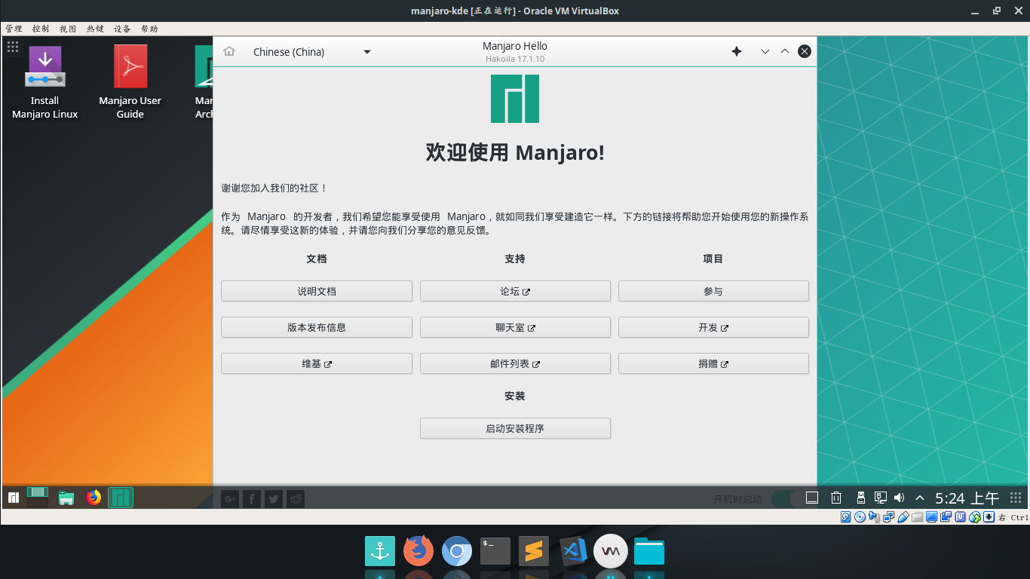The width and height of the screenshot is (1030, 579).
Task: Open the Install Manjaro Linux desktop icon
Action: 44,83
